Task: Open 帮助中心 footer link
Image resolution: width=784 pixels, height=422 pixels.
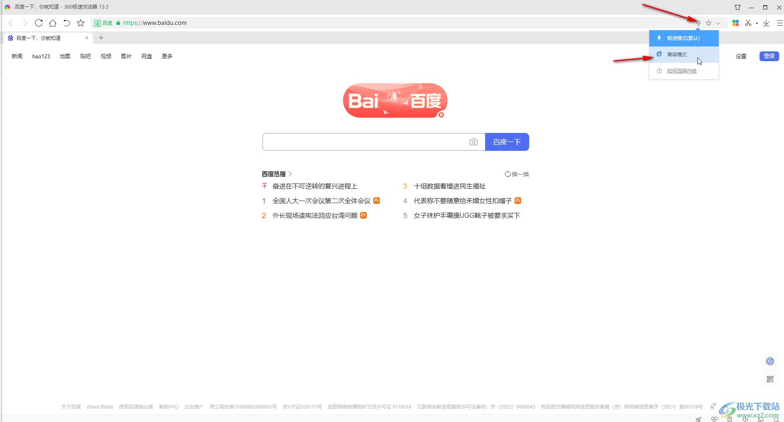Action: pos(169,407)
